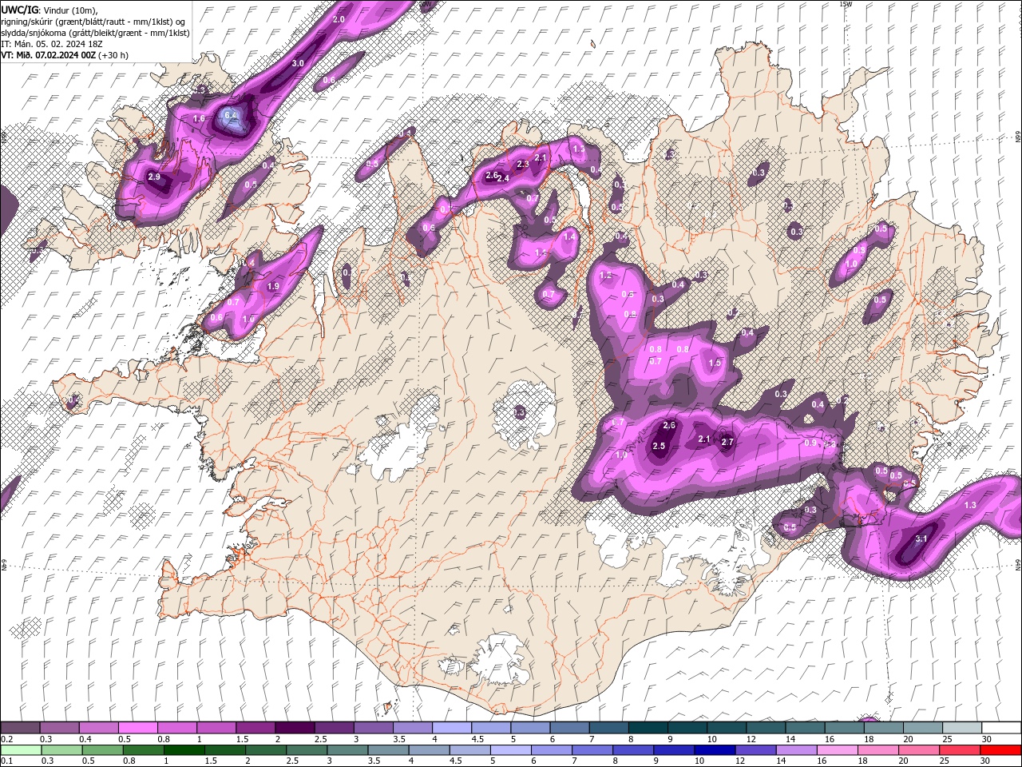Image resolution: width=1022 pixels, height=767 pixels.
Task: Click the dusky purple 0.2 swatch in purple legend row
Action: [20, 728]
